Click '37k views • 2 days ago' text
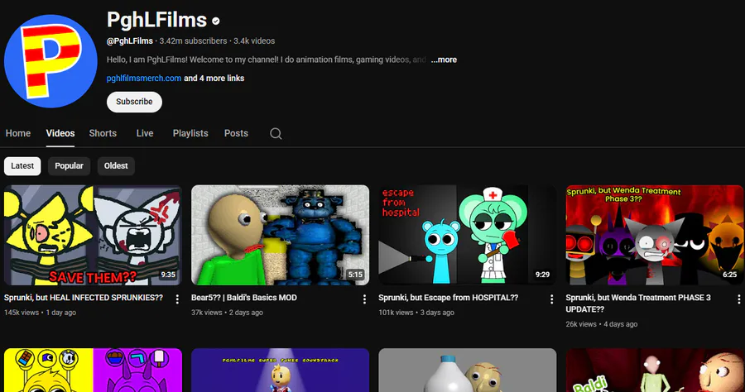The width and height of the screenshot is (745, 392). tap(227, 313)
